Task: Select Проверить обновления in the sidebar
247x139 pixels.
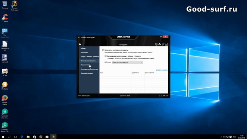Action: tap(89, 69)
